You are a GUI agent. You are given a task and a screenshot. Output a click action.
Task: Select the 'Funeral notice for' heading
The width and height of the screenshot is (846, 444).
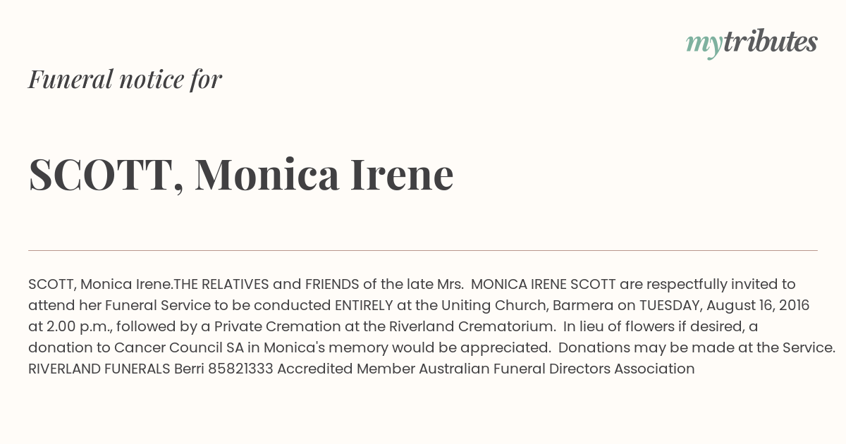(125, 79)
